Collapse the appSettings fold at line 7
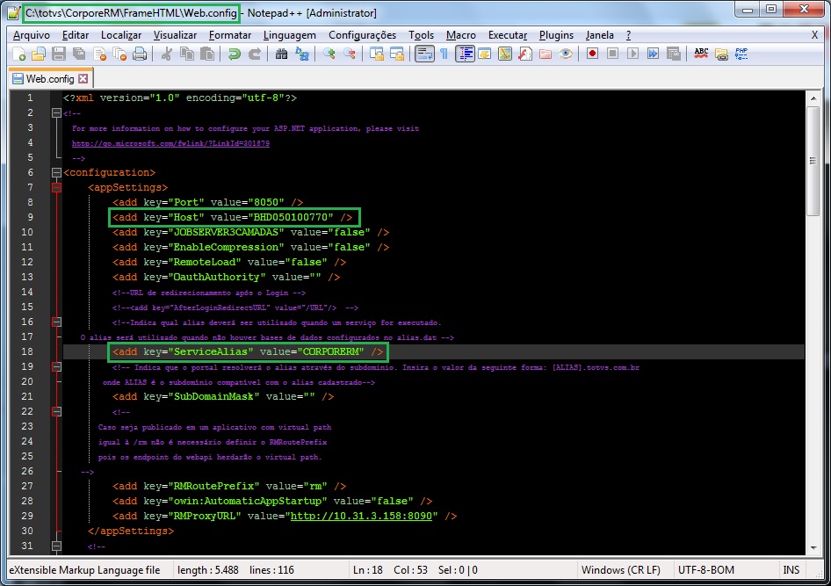The image size is (831, 586). (56, 187)
